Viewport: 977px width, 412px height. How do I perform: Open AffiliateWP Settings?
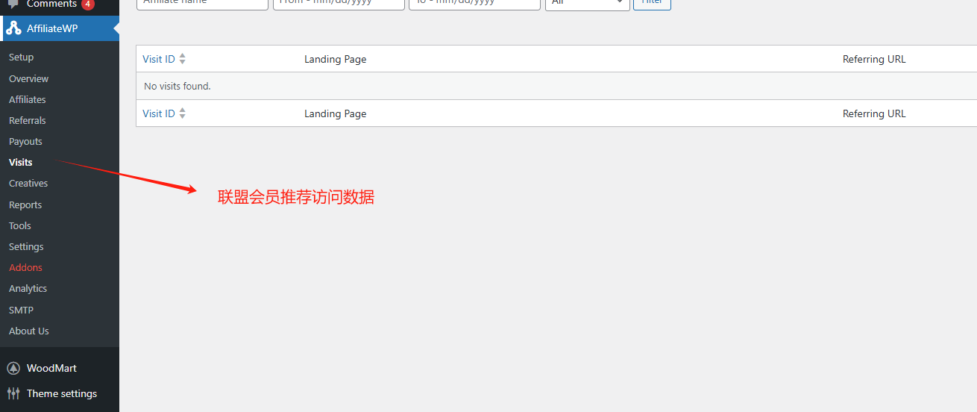(x=26, y=246)
